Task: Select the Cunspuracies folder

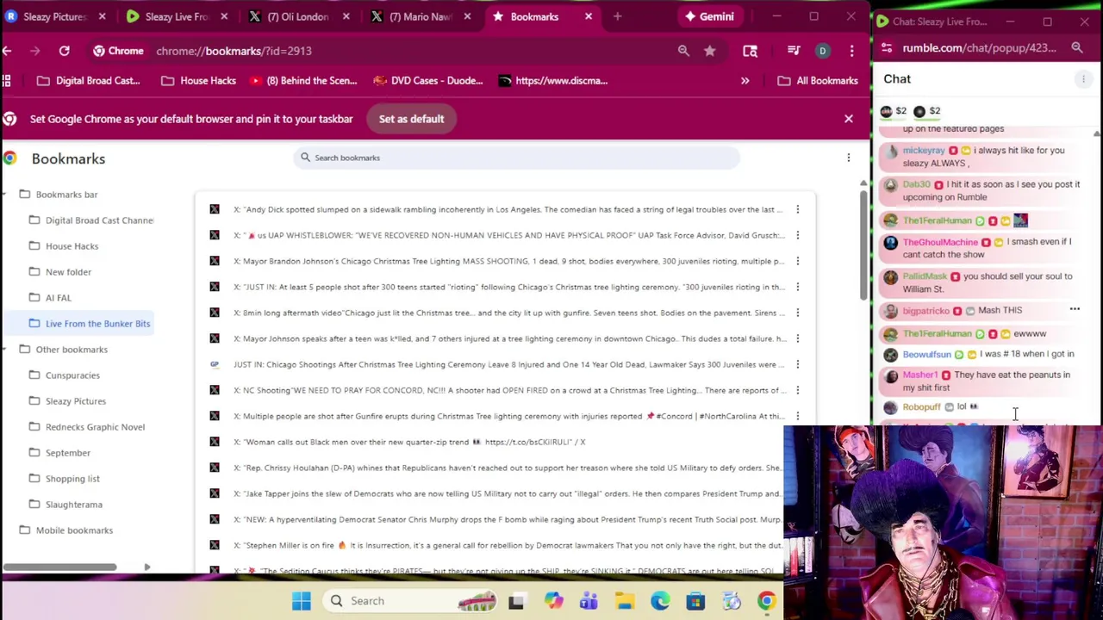Action: tap(65, 375)
